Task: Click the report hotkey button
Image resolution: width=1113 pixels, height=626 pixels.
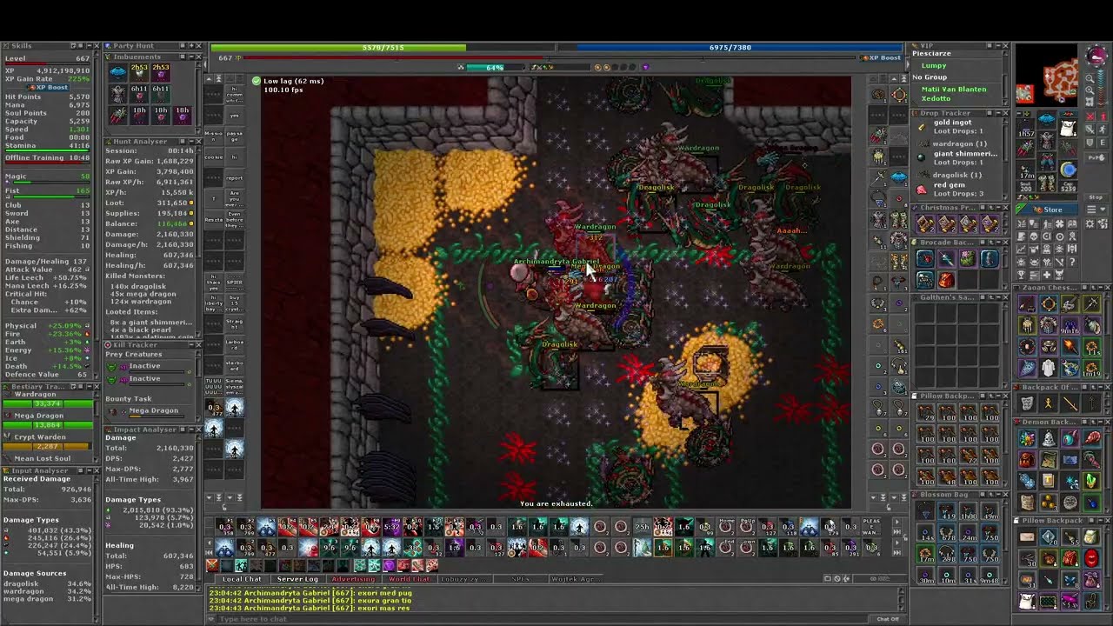Action: click(x=235, y=178)
